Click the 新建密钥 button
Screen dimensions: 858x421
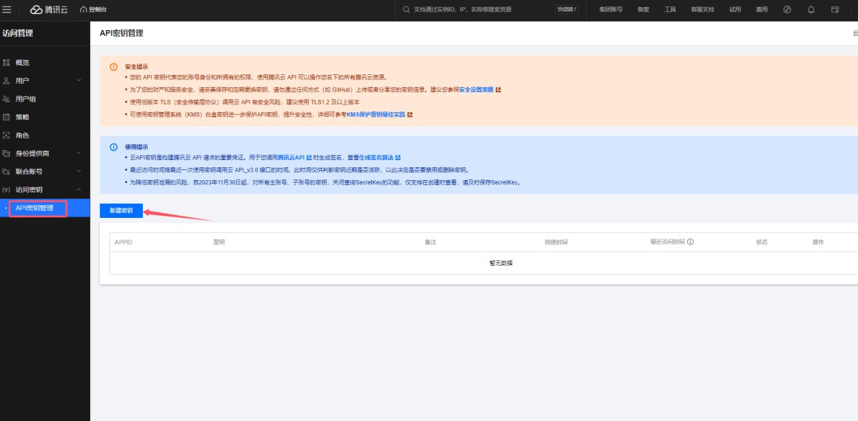point(121,211)
